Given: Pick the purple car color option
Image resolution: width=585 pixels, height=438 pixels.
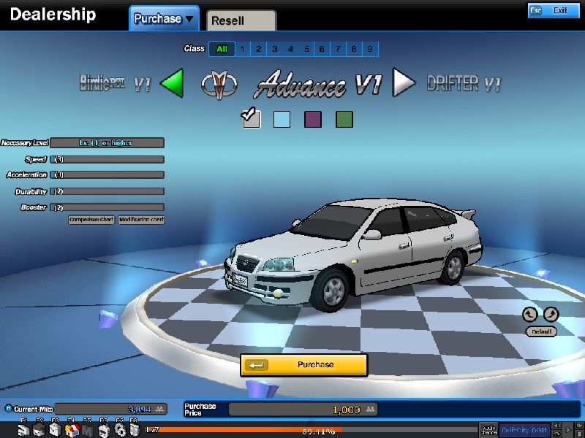Looking at the screenshot, I should [x=313, y=119].
